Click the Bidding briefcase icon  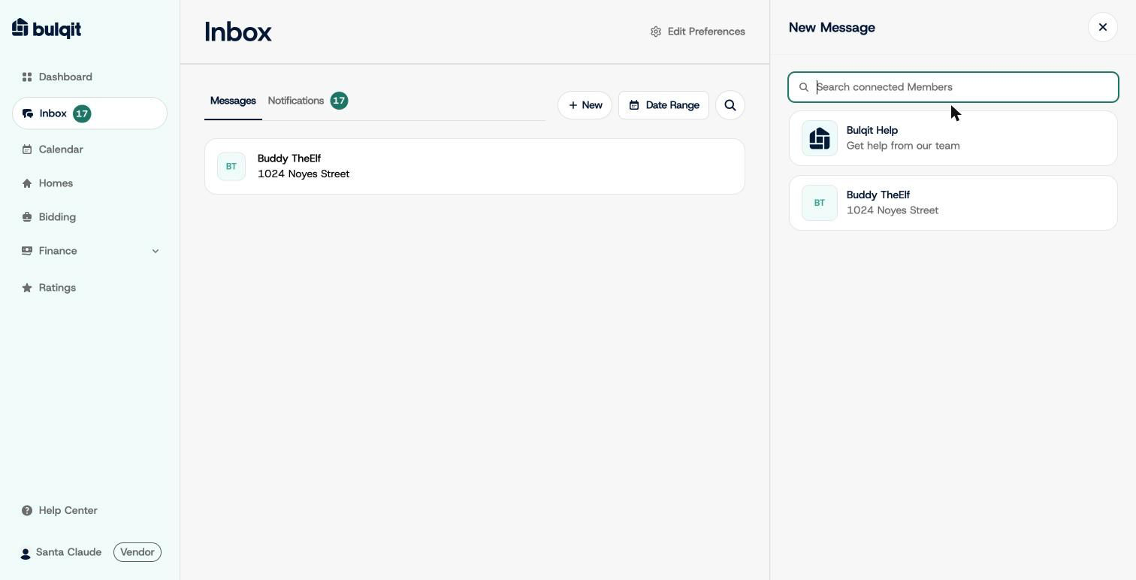click(27, 217)
